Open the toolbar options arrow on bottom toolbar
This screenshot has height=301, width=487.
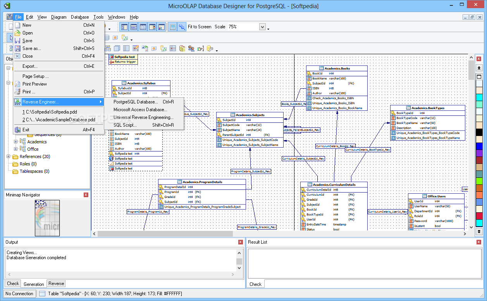click(x=217, y=50)
